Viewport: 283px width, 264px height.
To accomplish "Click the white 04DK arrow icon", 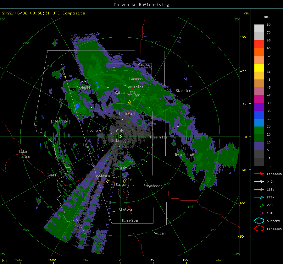I will click(x=259, y=181).
